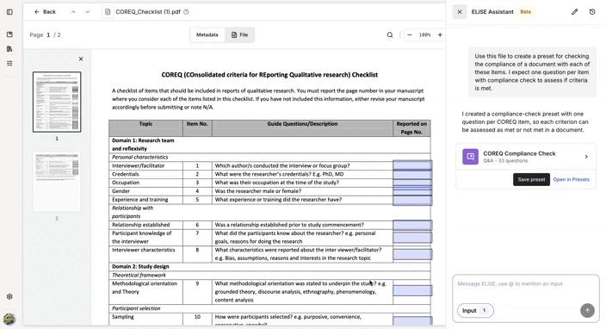The width and height of the screenshot is (606, 329).
Task: Click the 100% zoom level value
Action: (424, 34)
